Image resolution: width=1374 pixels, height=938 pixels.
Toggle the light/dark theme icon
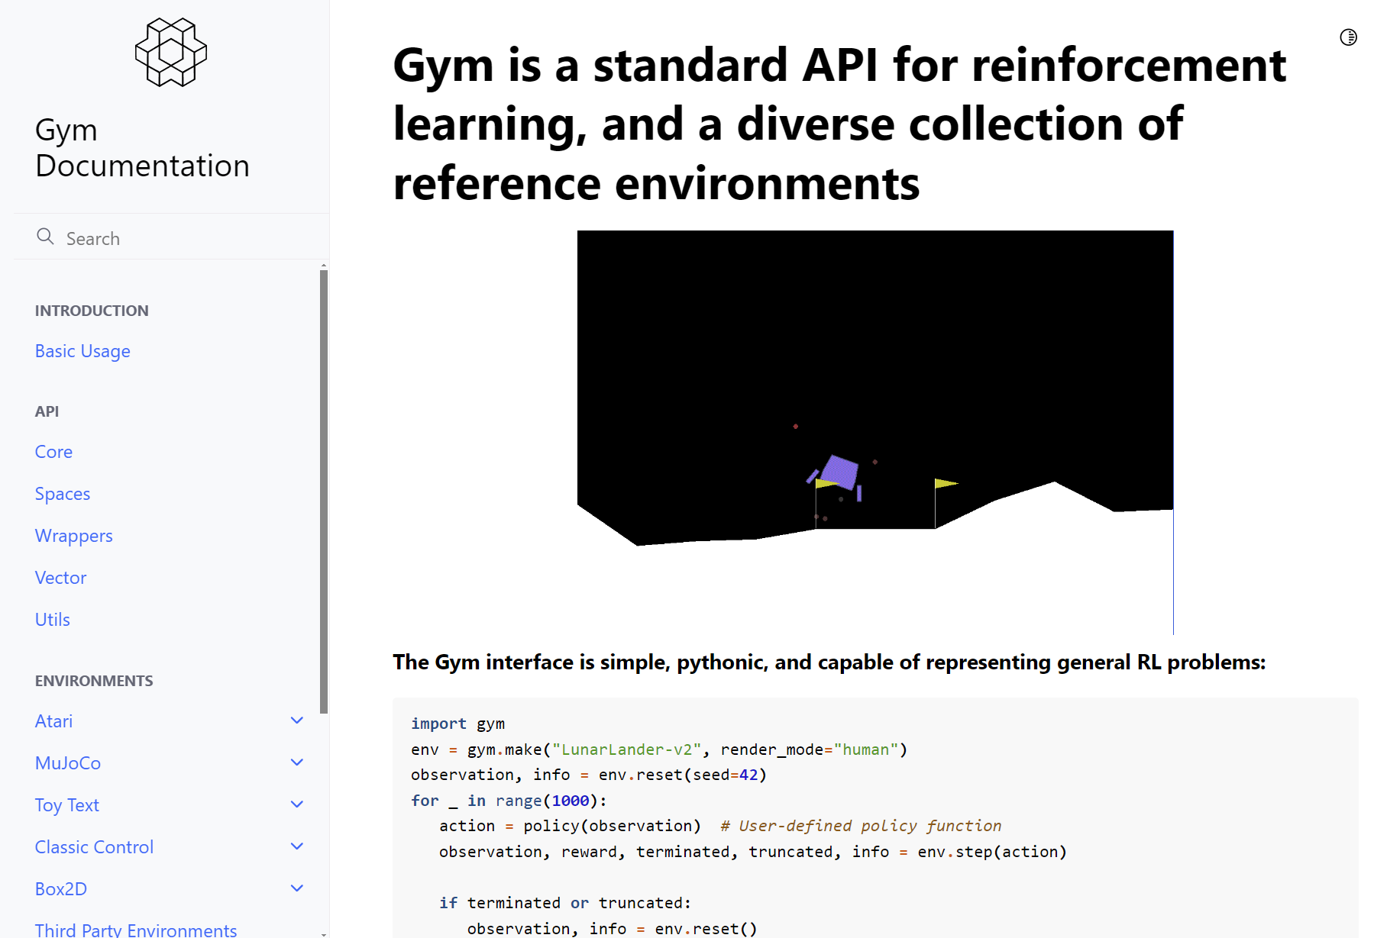(1348, 37)
